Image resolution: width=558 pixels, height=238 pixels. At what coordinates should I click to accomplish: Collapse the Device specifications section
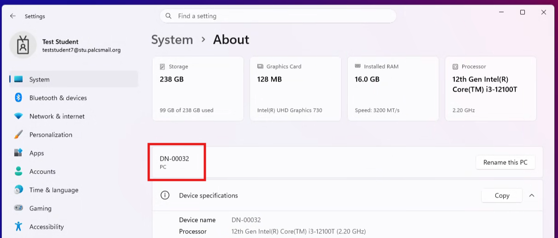(x=532, y=195)
